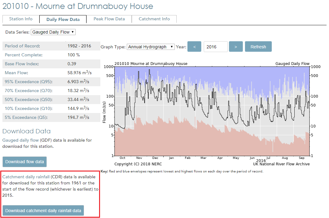Click the Period of Record value 1982 - 2016
Viewport: 329px width, 218px height.
tap(79, 46)
